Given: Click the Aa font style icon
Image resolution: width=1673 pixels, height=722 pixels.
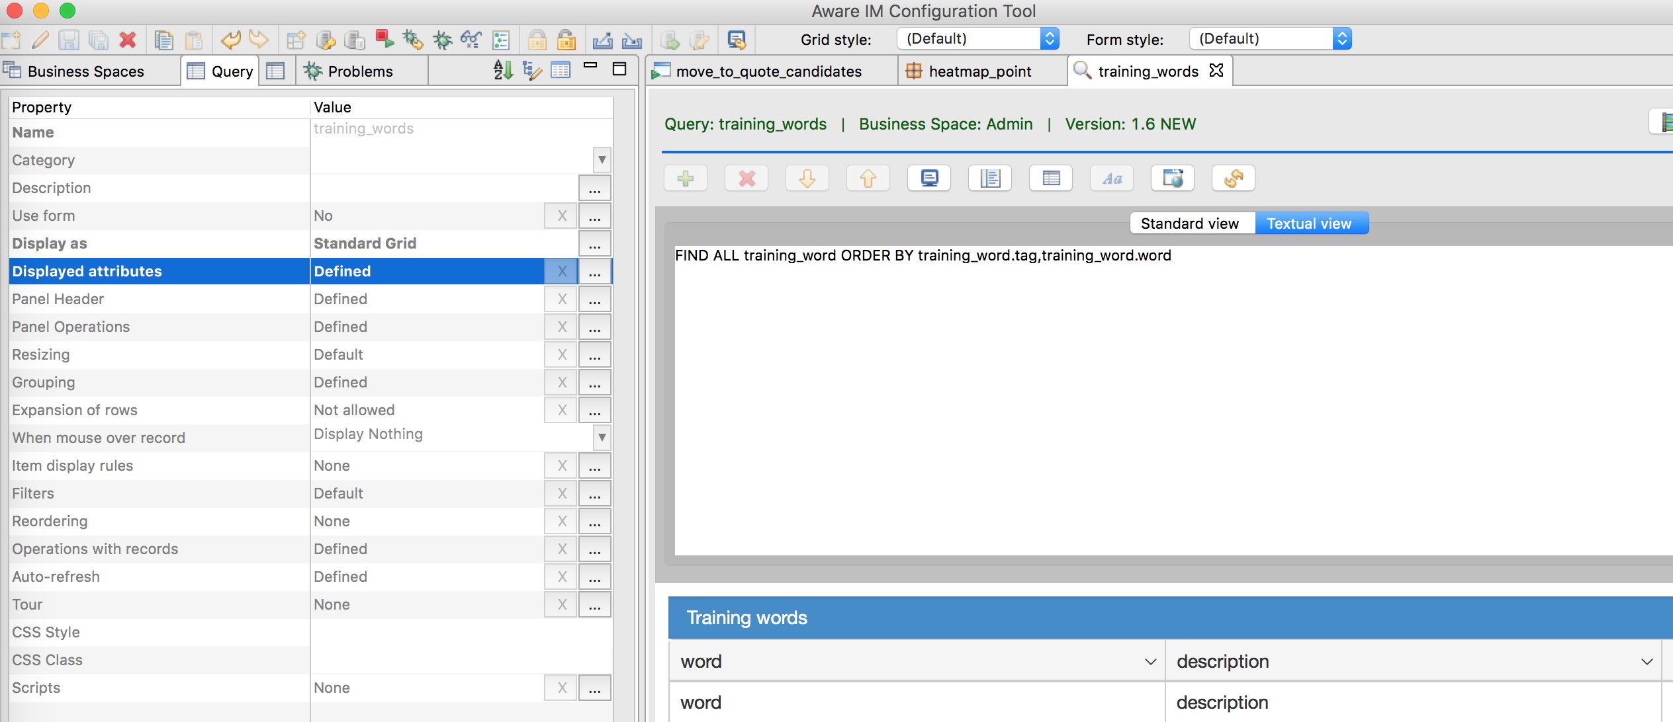Looking at the screenshot, I should point(1112,178).
